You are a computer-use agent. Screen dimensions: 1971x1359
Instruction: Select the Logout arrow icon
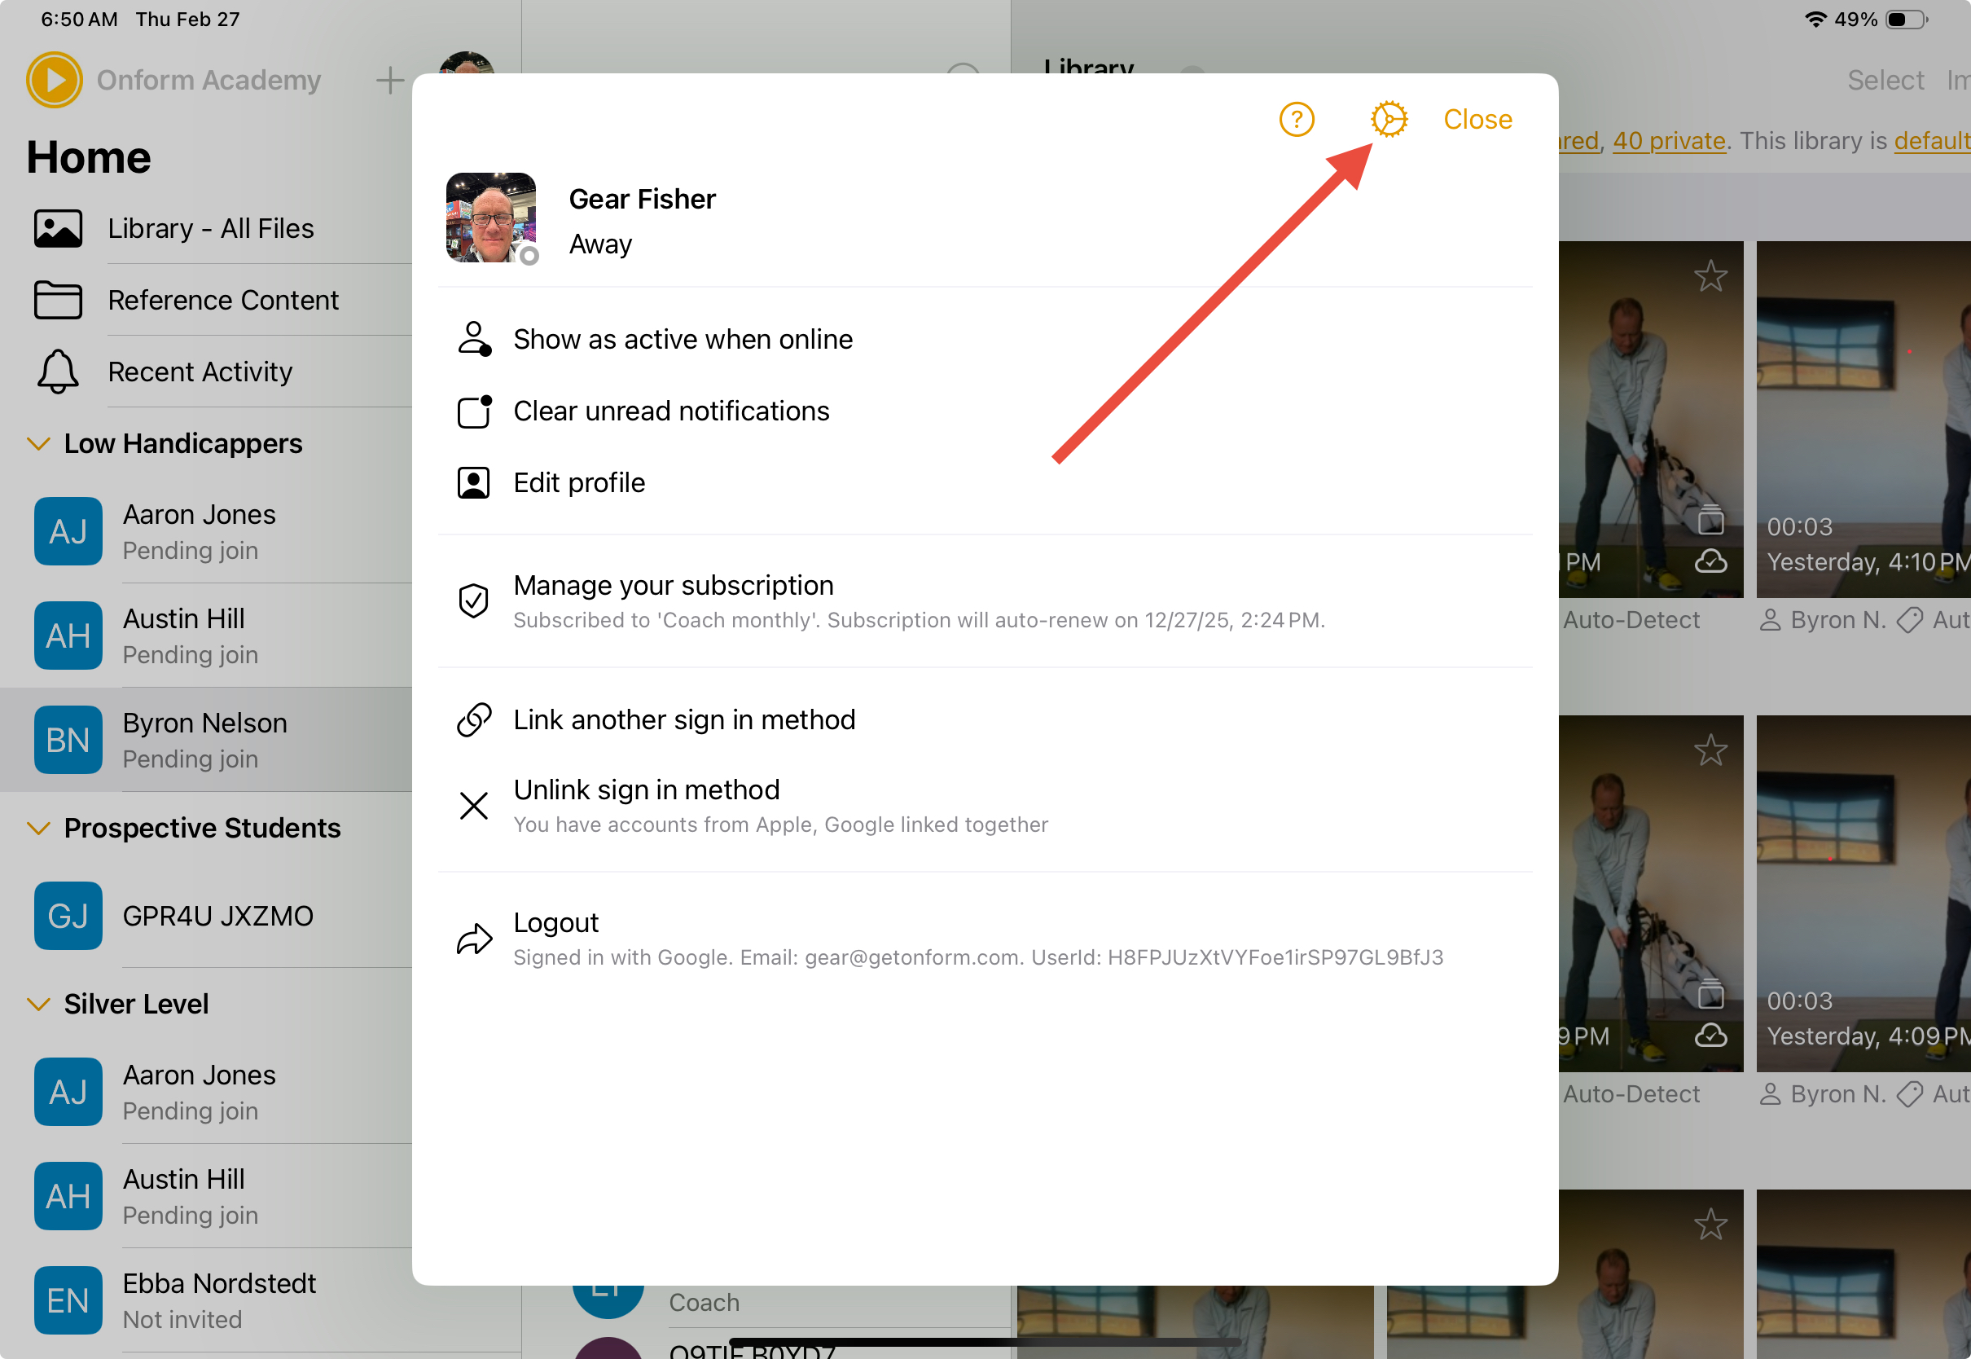(x=474, y=939)
